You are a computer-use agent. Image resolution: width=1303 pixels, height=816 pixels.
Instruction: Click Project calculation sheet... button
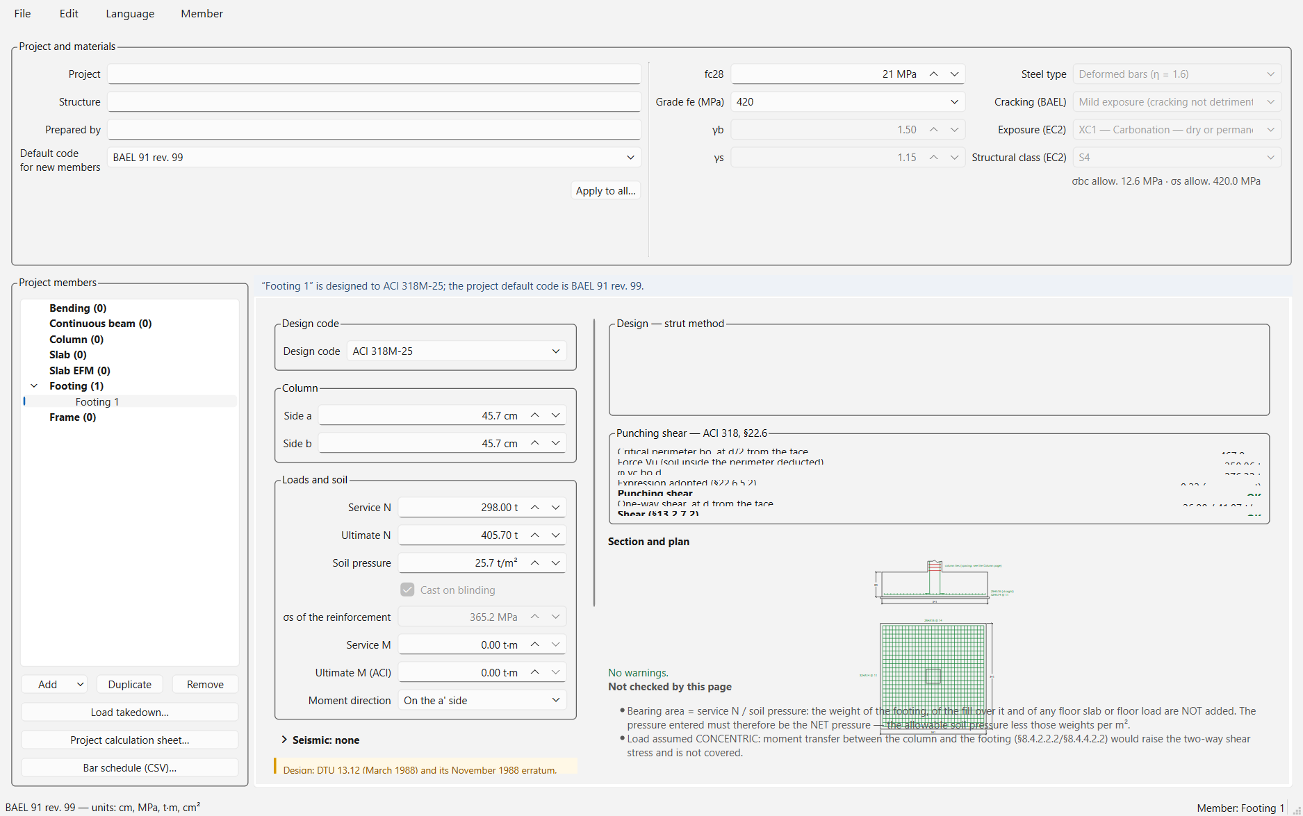tap(130, 740)
